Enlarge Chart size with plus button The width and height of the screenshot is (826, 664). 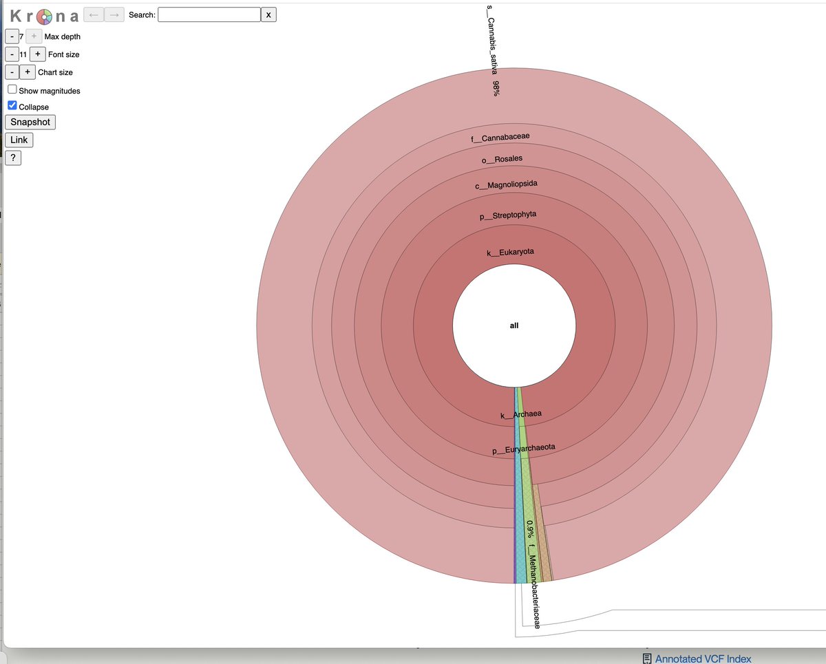(28, 72)
